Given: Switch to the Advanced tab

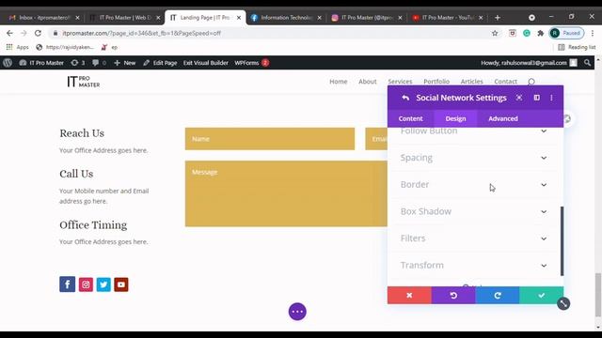Looking at the screenshot, I should [503, 119].
